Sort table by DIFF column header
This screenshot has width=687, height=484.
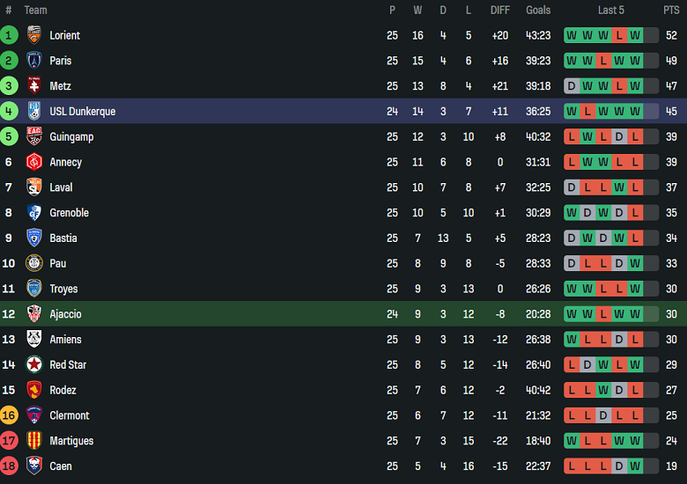click(500, 10)
